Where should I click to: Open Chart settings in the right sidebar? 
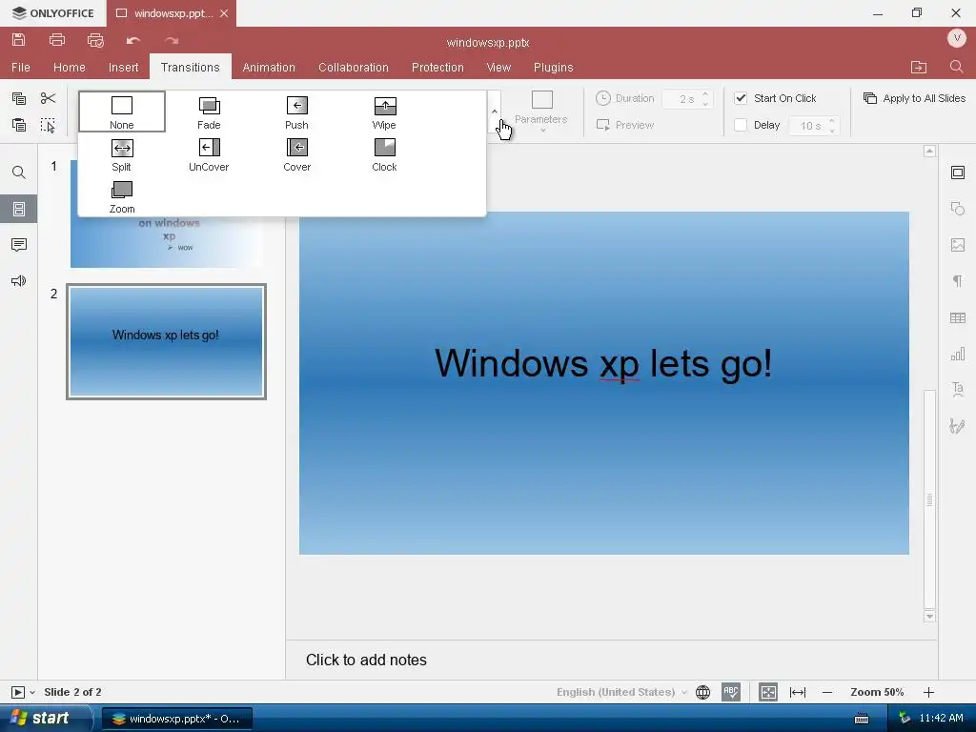coord(958,355)
